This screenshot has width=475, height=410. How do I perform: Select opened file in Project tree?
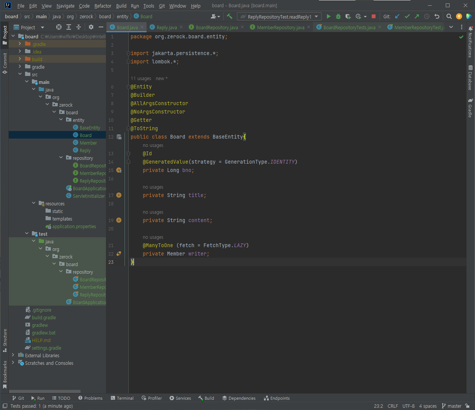coord(59,27)
